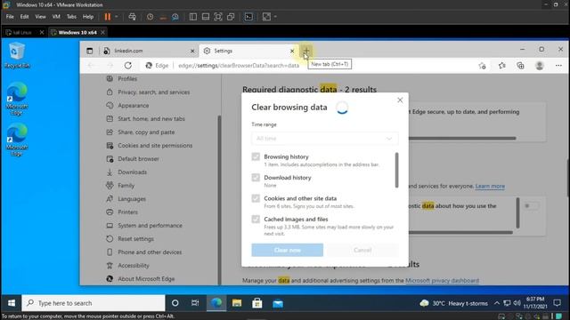The width and height of the screenshot is (570, 320).
Task: Pause the virtual machine in VMware toolbar
Action: (x=108, y=17)
